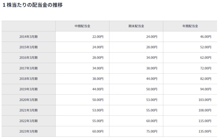This screenshot has height=139, width=220.
Task: Click the 46.00円 annual dividend cell
Action: click(x=206, y=37)
